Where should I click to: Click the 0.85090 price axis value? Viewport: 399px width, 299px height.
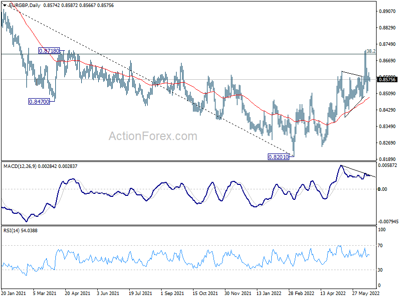tap(388, 94)
